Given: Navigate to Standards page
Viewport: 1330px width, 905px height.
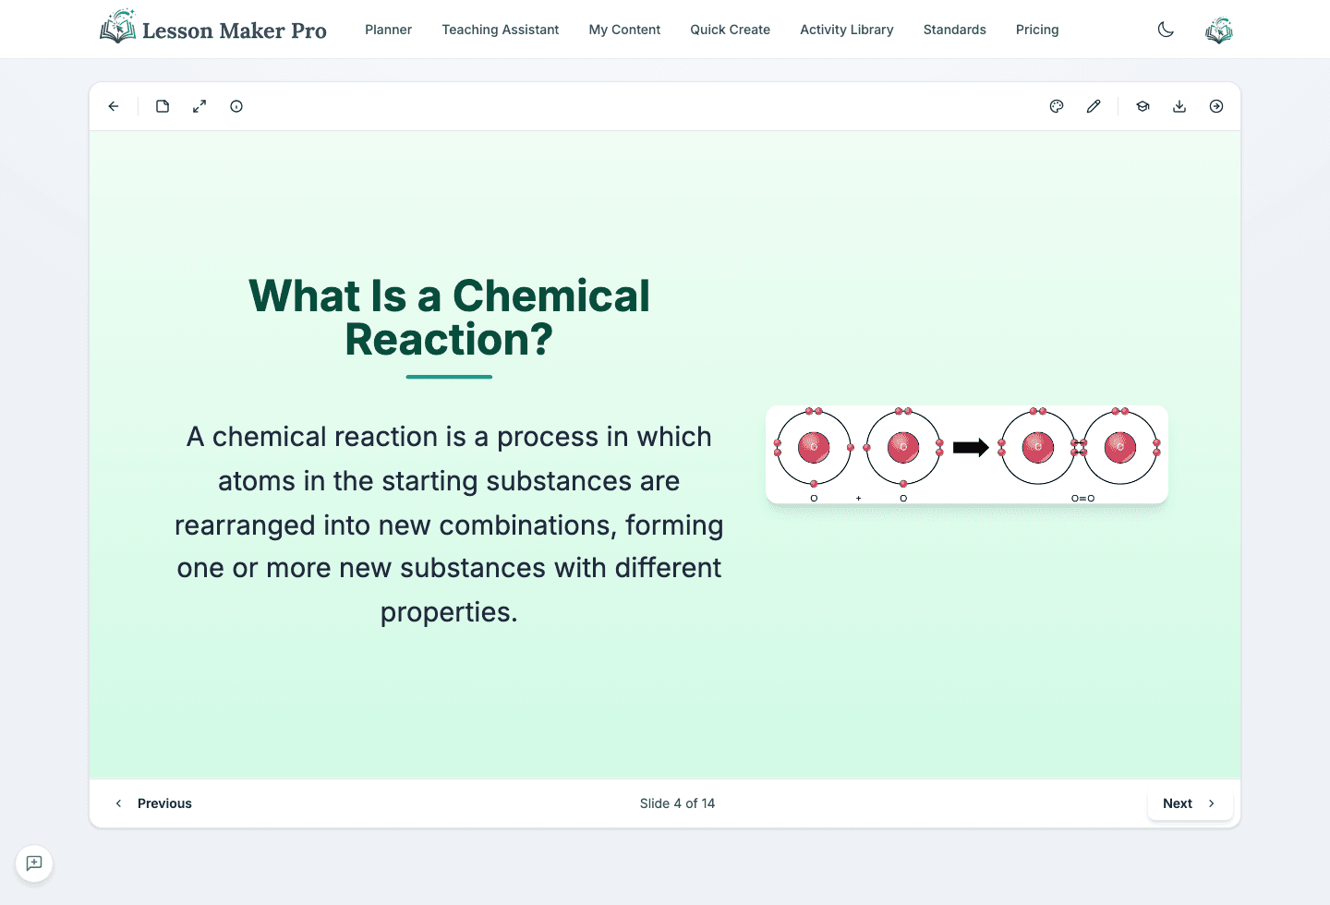Looking at the screenshot, I should 955,30.
